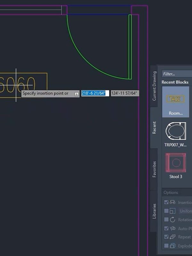Screen dimensions: 192x256
Task: Enable the Rotation checkbox
Action: 166,219
